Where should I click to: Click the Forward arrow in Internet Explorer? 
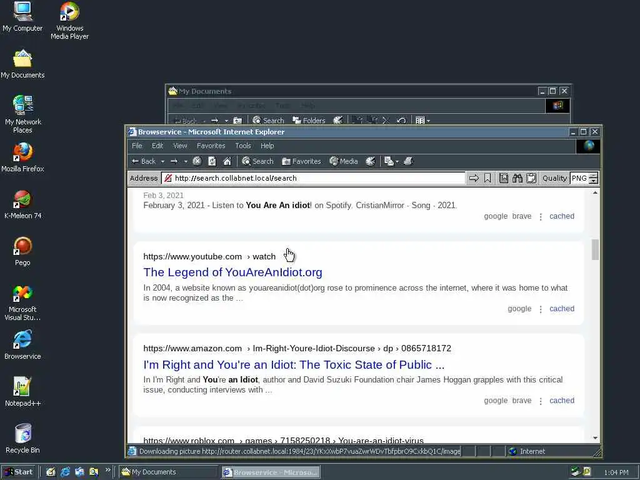(x=174, y=161)
